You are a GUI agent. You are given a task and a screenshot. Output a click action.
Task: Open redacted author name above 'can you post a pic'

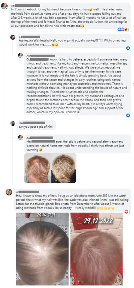pyautogui.click(x=32, y=123)
